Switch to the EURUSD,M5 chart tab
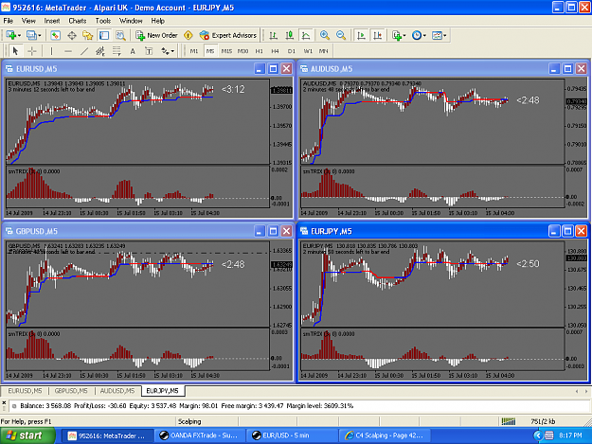The image size is (592, 444). (x=25, y=391)
